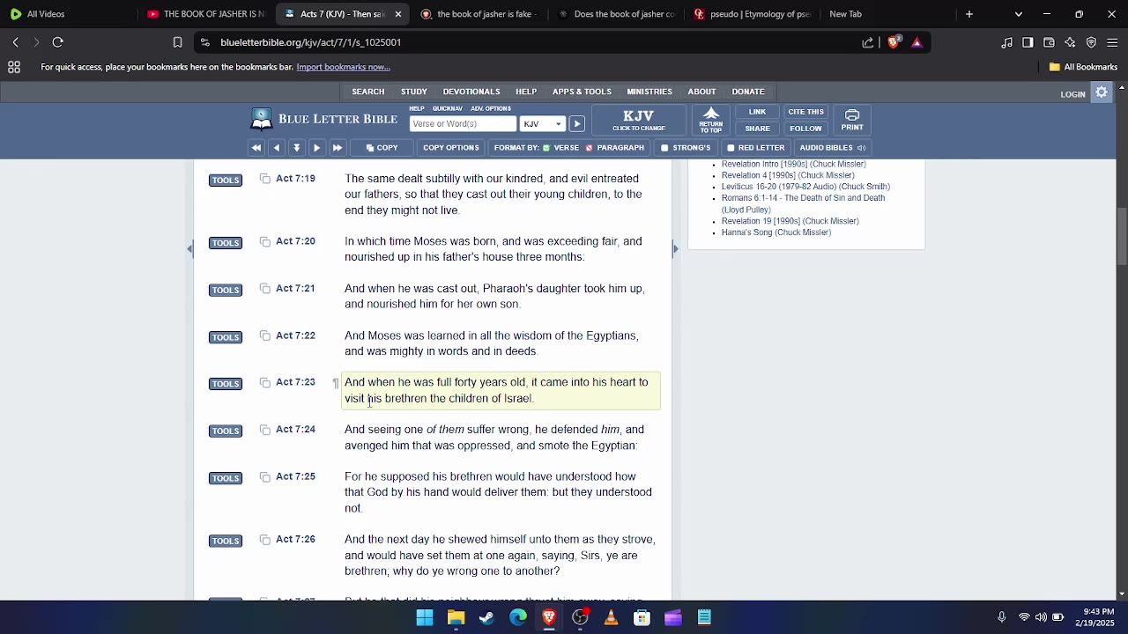Viewport: 1128px width, 634px height.
Task: Open Leviticus 16-20 (Chuck Smith) audio link
Action: coord(805,187)
